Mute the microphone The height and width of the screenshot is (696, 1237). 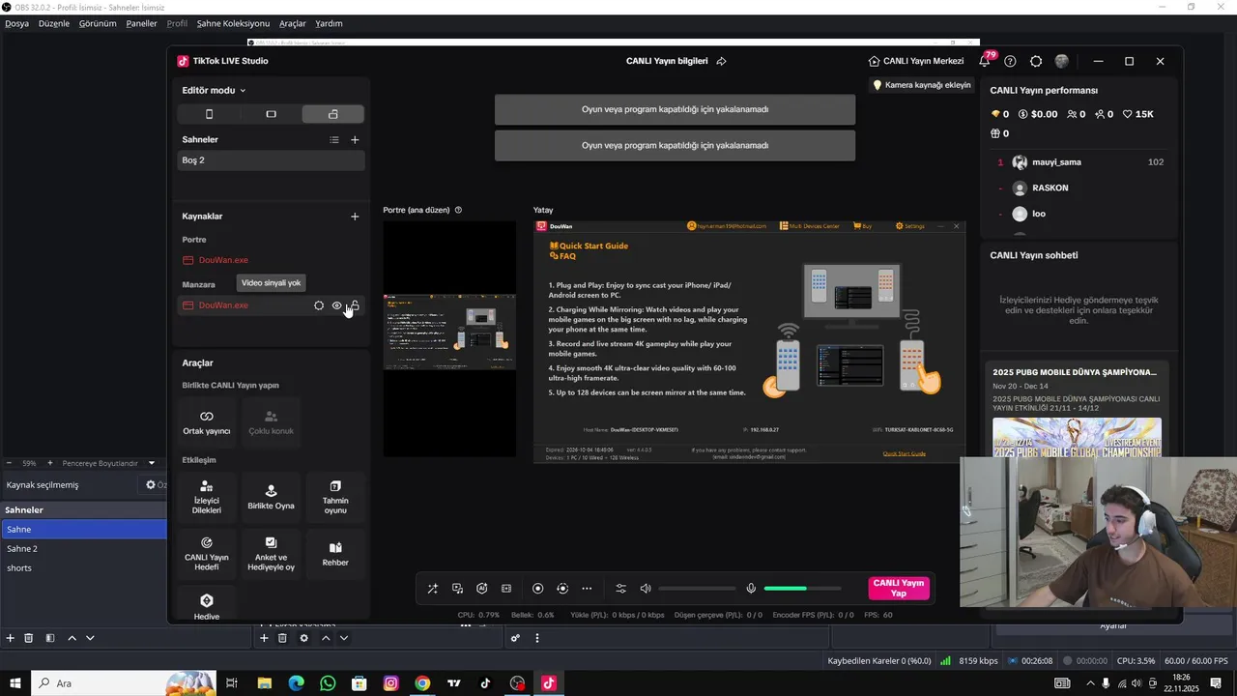[x=751, y=589]
